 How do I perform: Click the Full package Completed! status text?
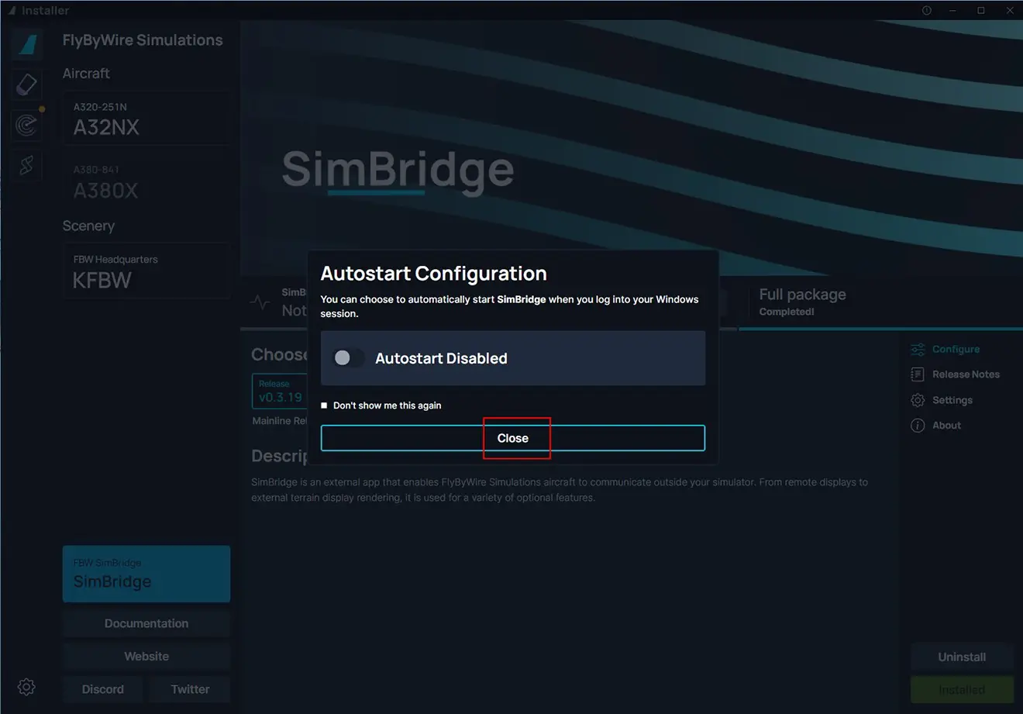point(802,302)
